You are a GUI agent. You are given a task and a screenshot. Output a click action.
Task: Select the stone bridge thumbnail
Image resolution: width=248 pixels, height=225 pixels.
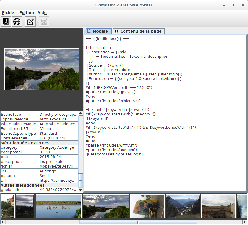coord(7,206)
